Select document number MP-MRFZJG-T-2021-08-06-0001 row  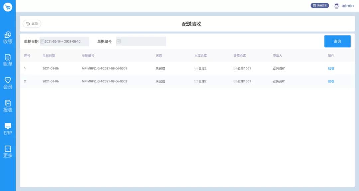click(104, 68)
